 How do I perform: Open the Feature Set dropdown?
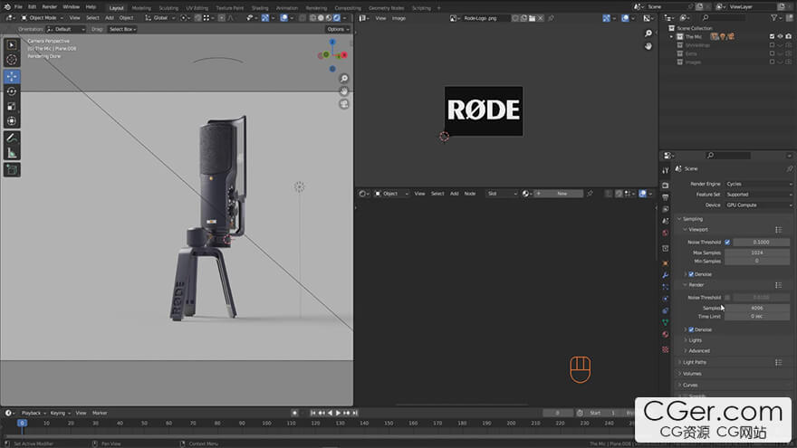coord(758,195)
